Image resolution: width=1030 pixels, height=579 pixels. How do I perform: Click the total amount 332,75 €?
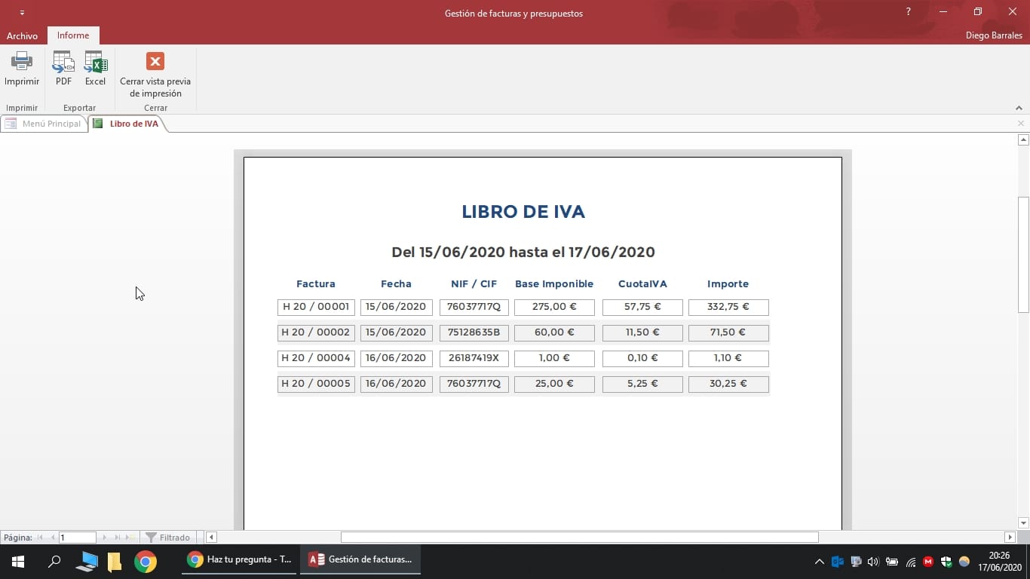728,307
